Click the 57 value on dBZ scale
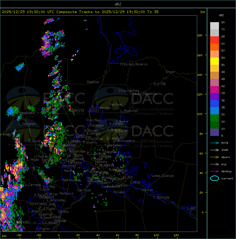 pos(223,51)
